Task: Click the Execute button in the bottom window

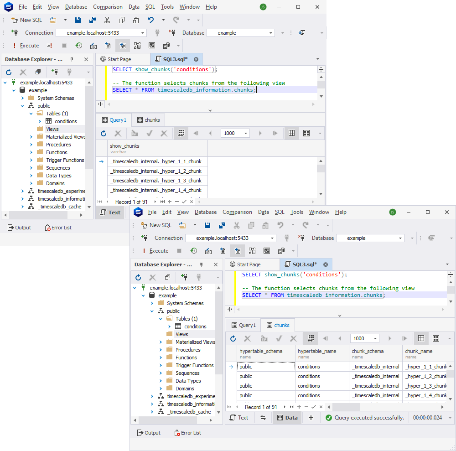Action: click(155, 251)
